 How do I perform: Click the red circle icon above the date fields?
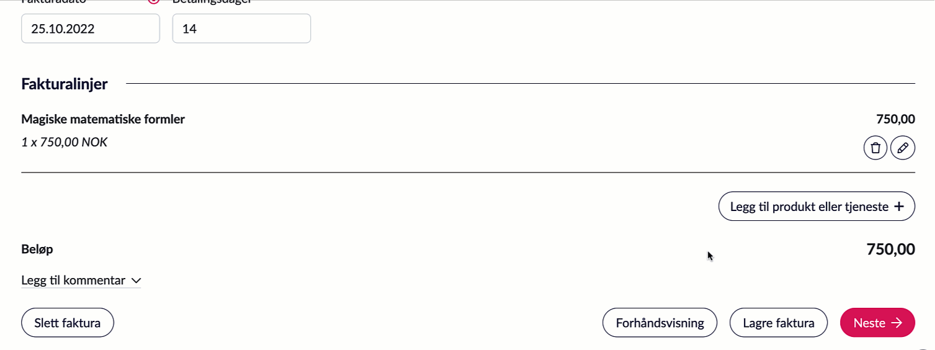point(154,2)
